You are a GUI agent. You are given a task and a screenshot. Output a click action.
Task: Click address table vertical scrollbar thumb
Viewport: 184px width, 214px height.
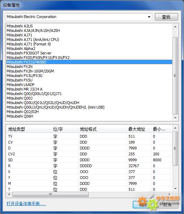(x=175, y=148)
